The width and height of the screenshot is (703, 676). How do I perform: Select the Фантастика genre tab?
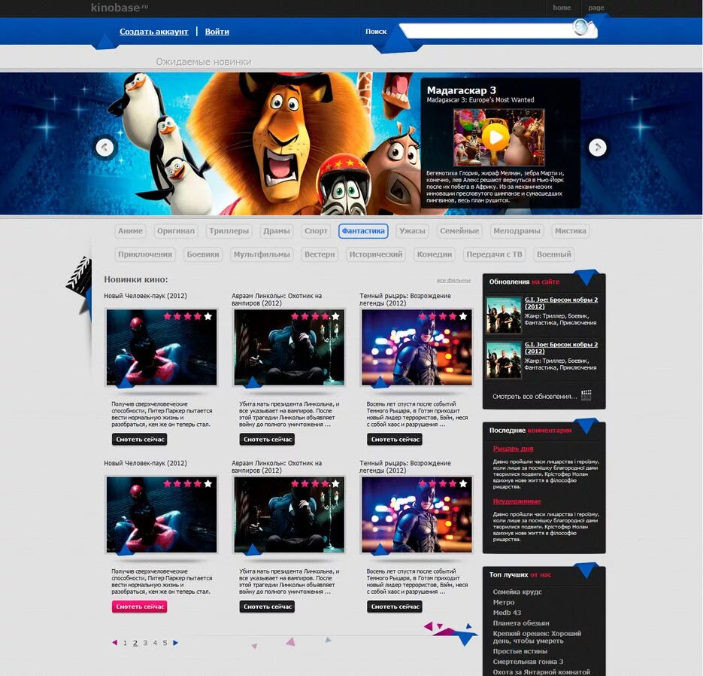click(363, 230)
